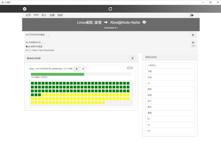Click the sign-out icon at top right
The height and width of the screenshot is (162, 221).
[x=192, y=15]
